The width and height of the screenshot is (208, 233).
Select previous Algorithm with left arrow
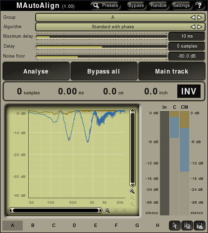(x=193, y=27)
